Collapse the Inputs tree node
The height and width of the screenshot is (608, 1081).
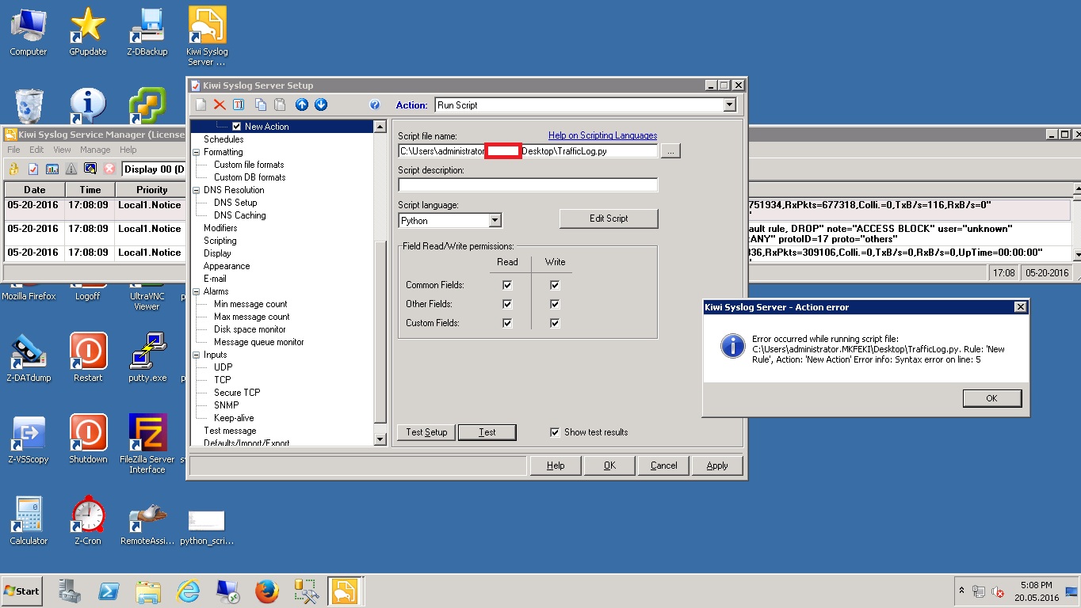(x=196, y=355)
